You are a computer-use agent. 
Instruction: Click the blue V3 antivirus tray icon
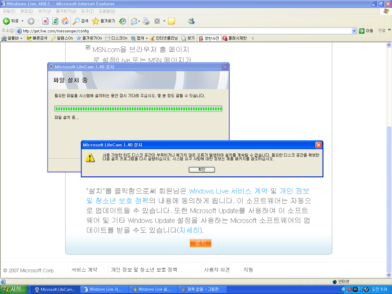tap(360, 289)
